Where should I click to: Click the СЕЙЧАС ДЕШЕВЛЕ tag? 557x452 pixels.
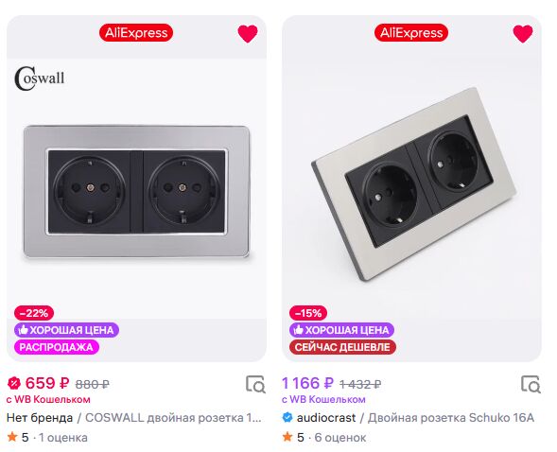click(342, 347)
